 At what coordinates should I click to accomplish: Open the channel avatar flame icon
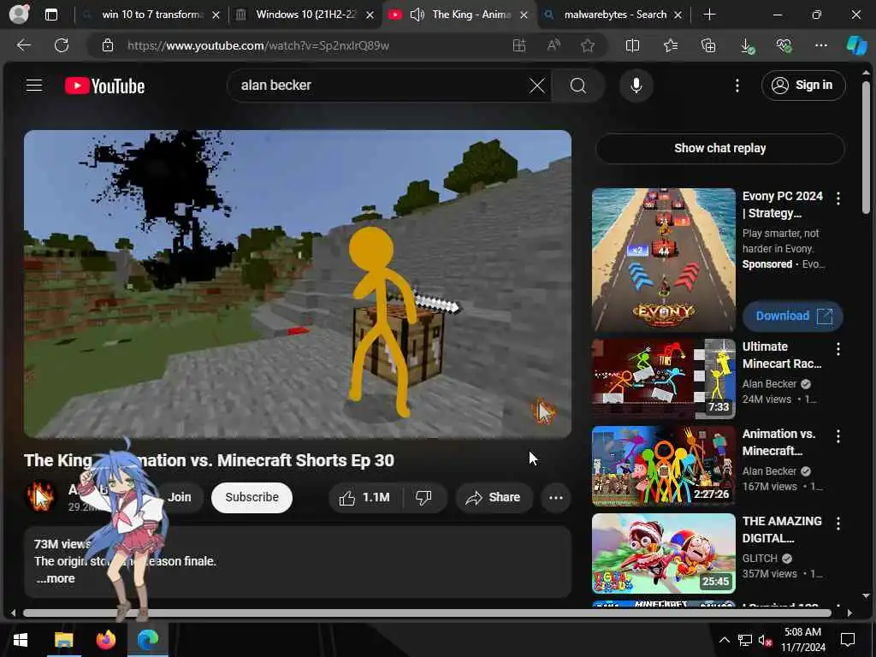40,497
